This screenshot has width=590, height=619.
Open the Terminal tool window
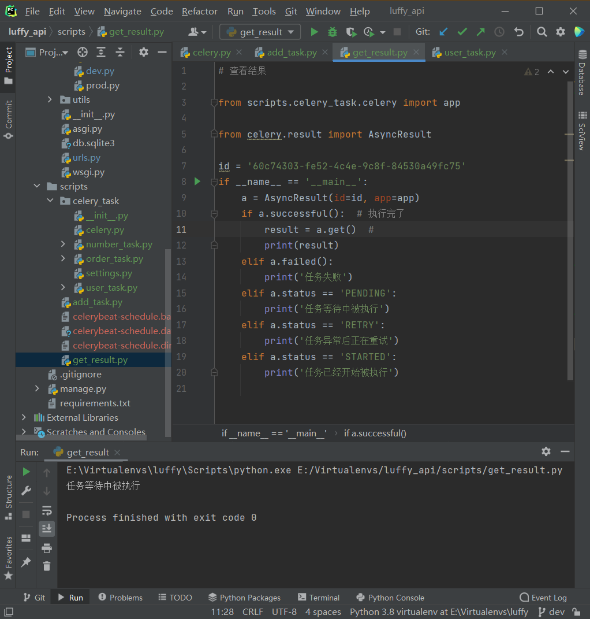pos(319,597)
